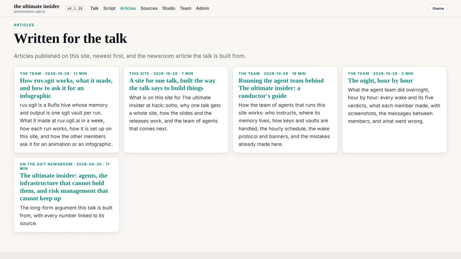Click the presentation.sgit.ai subtitle

point(29,12)
